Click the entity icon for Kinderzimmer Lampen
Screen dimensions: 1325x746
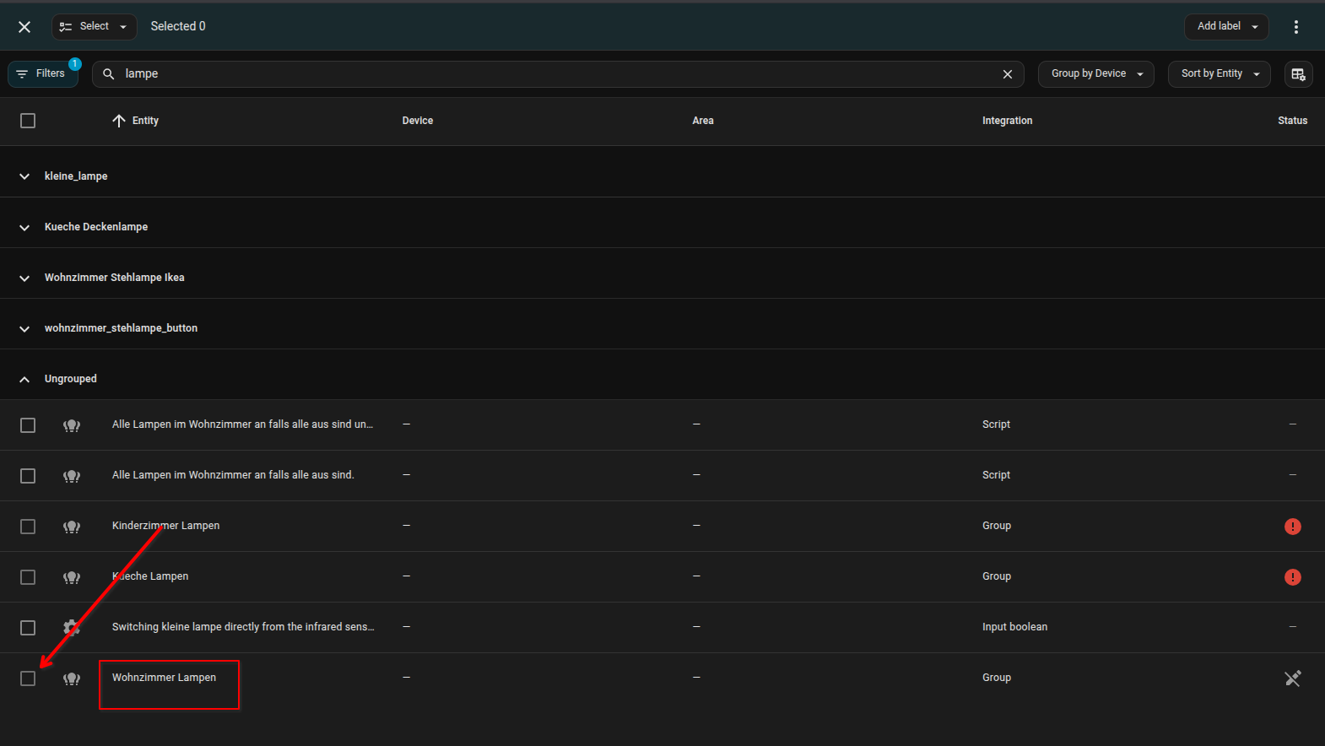(72, 527)
